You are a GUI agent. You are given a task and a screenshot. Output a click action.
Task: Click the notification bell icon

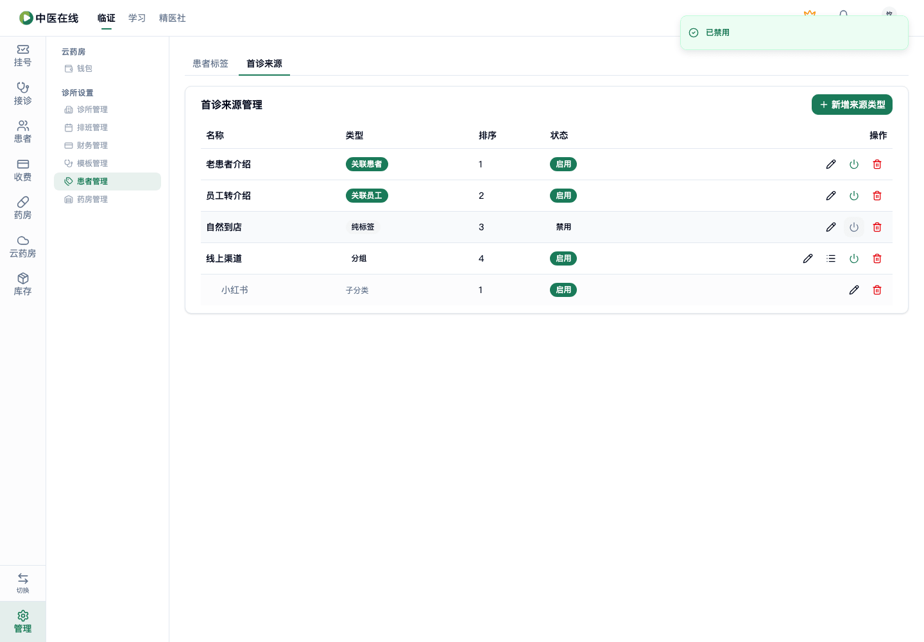tap(843, 13)
